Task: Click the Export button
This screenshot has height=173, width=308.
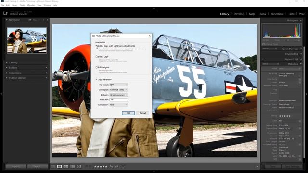Action: coord(38,166)
